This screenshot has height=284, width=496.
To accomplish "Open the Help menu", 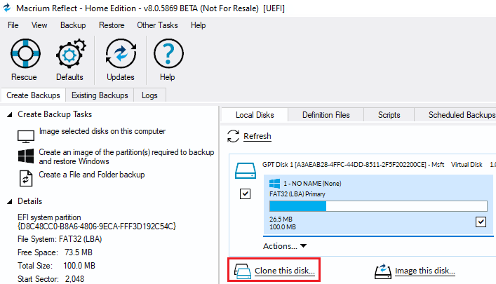I will (198, 25).
